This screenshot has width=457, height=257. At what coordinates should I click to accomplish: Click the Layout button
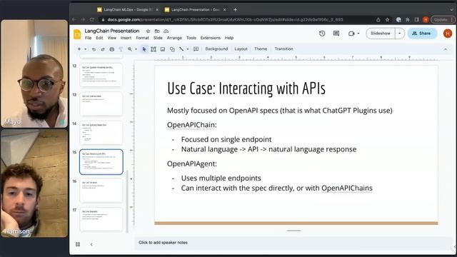[241, 49]
